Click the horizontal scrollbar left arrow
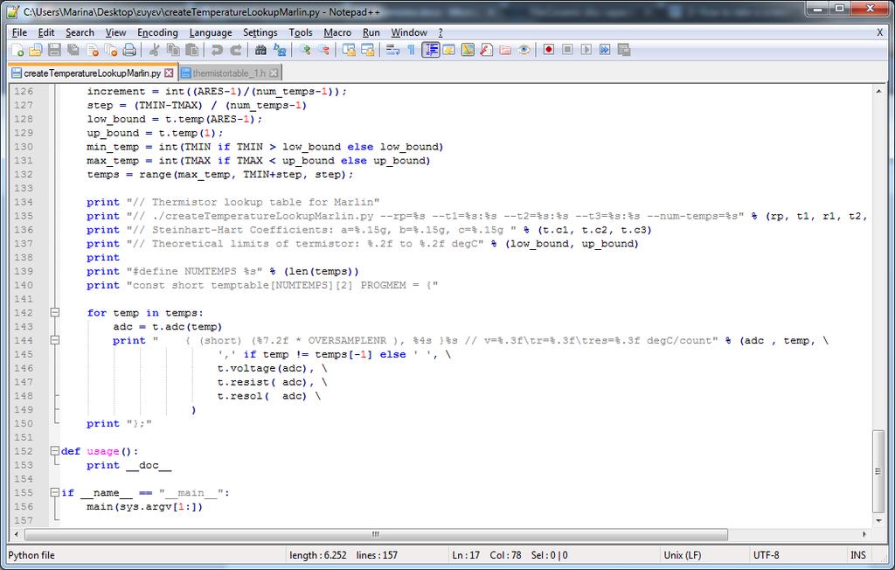 pos(16,534)
